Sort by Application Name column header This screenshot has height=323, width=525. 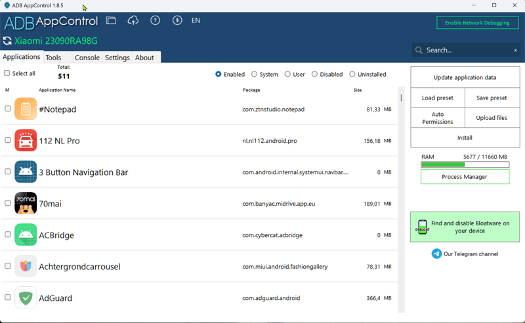[x=57, y=90]
